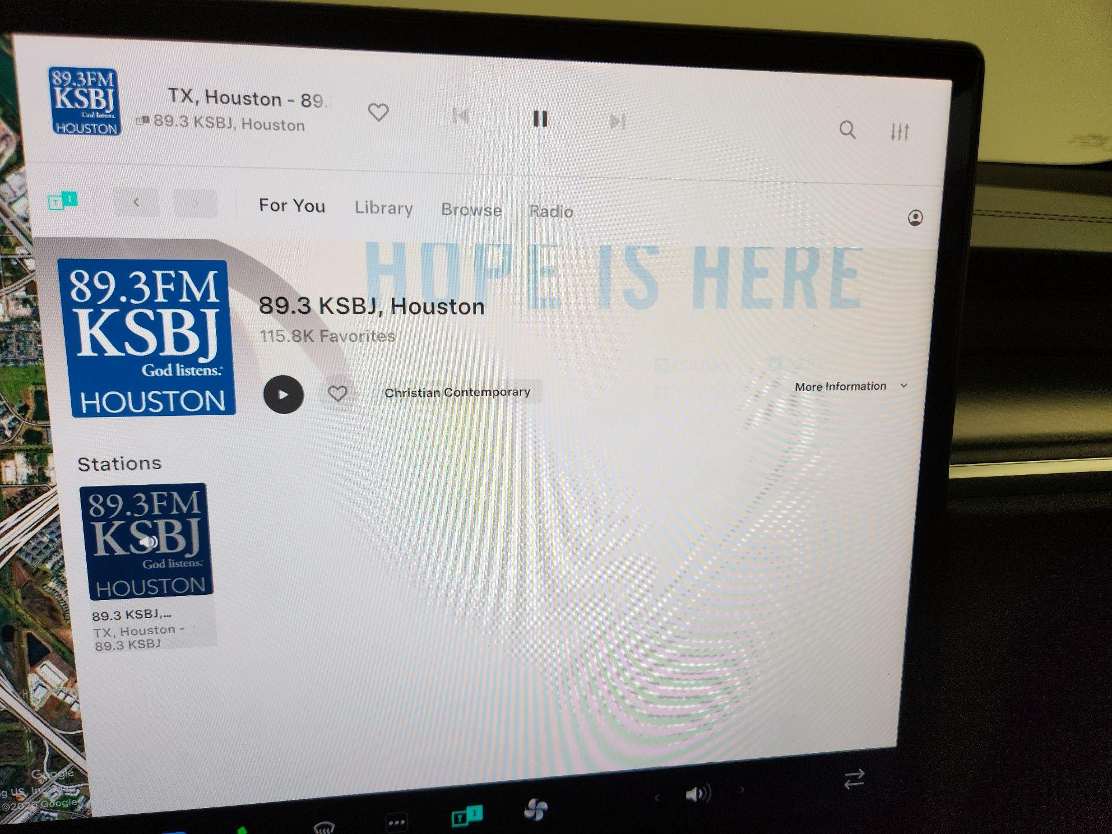Open the account profile icon
1112x834 pixels.
point(915,218)
